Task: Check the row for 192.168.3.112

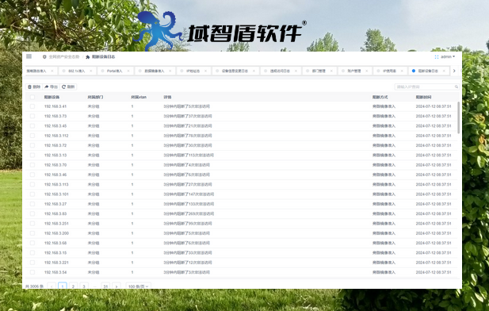Action: [32, 136]
